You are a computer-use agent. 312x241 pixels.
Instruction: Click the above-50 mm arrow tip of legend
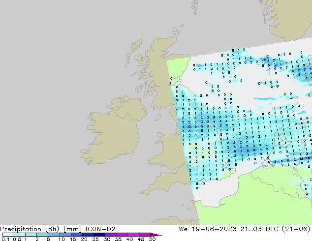156,235
